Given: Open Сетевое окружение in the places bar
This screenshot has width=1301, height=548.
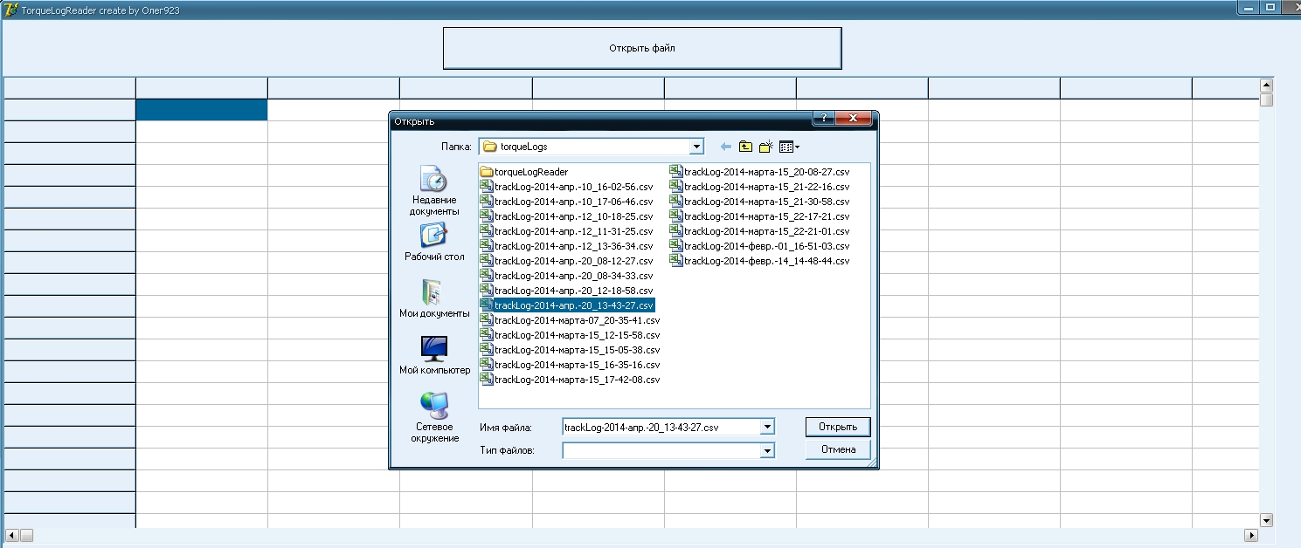Looking at the screenshot, I should click(x=434, y=417).
